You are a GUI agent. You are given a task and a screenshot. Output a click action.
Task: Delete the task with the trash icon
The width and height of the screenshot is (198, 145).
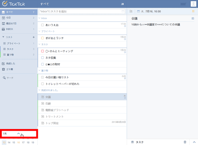[185, 142]
